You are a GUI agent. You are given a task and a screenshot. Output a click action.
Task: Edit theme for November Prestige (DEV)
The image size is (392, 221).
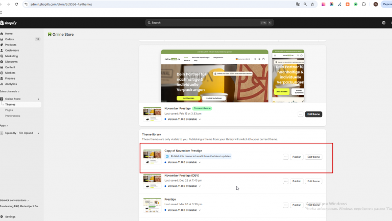(313, 181)
